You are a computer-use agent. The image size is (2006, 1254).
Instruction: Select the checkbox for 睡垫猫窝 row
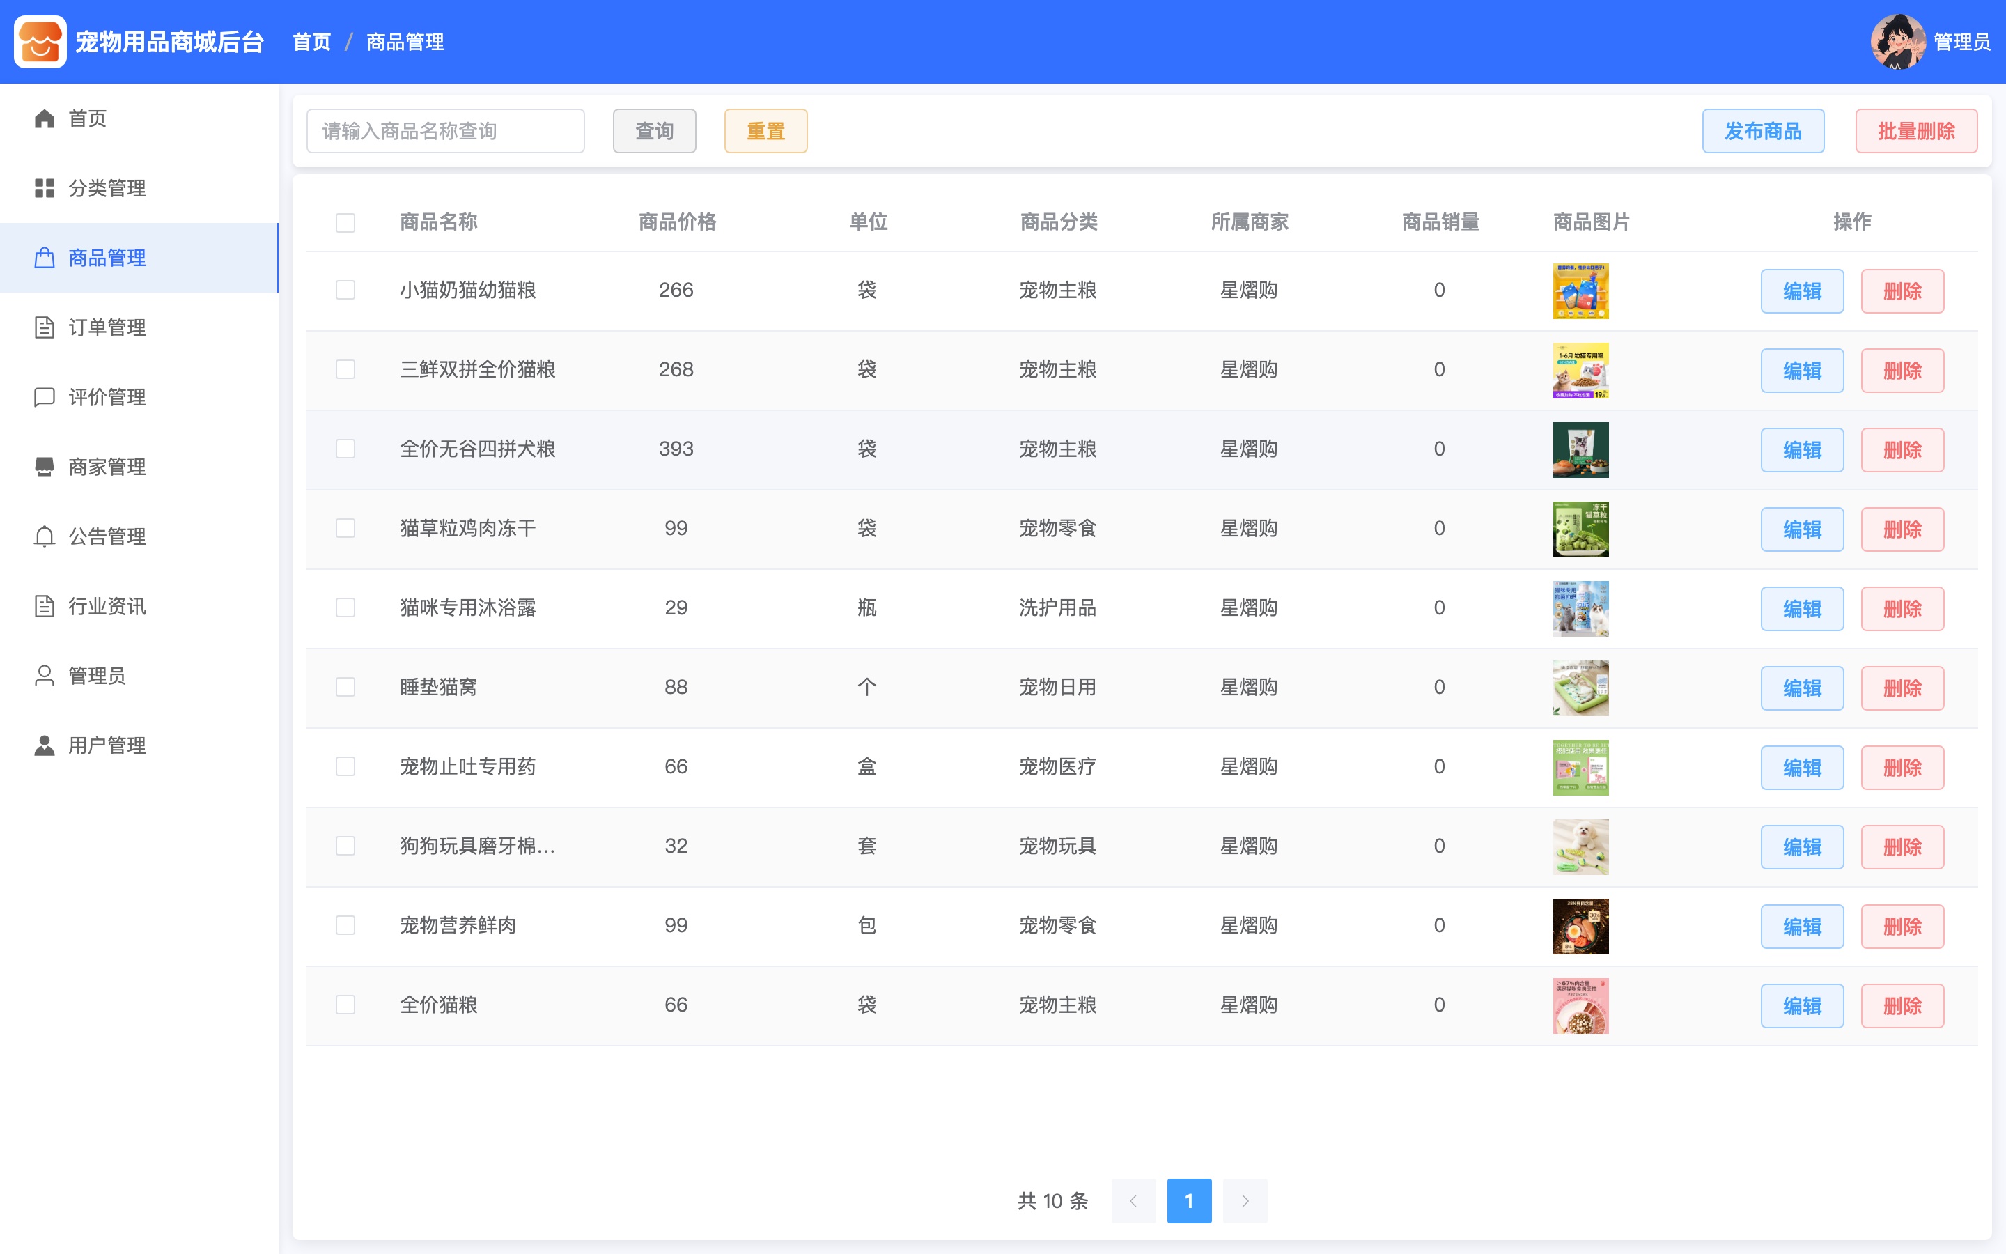(345, 687)
